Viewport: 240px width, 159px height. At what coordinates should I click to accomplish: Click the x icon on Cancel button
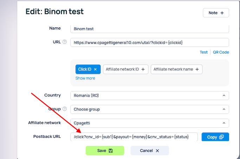point(157,151)
